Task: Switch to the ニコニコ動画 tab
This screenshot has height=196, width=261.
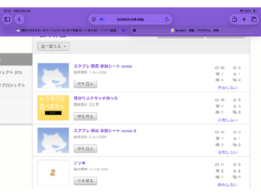Action: [x=66, y=30]
